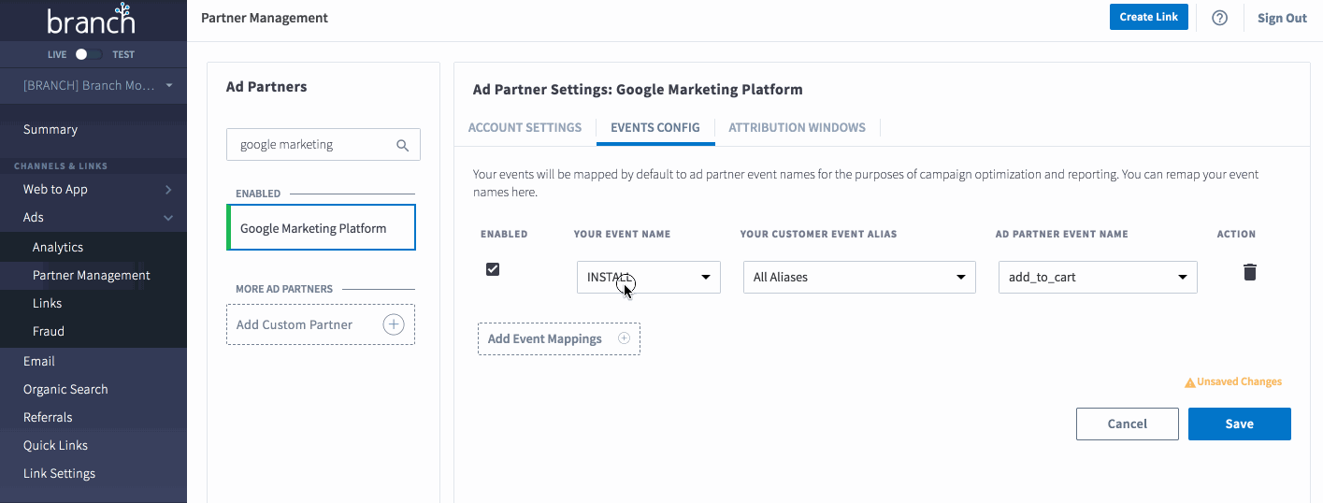This screenshot has height=503, width=1323.
Task: Click the plus icon in Add Event Mappings
Action: (x=625, y=338)
